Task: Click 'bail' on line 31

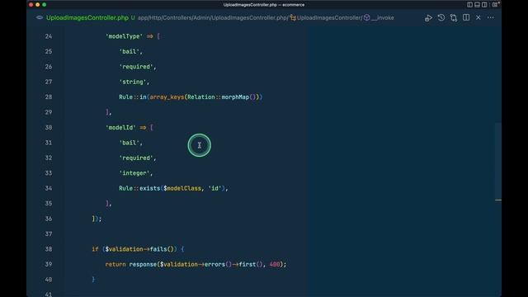Action: [129, 143]
